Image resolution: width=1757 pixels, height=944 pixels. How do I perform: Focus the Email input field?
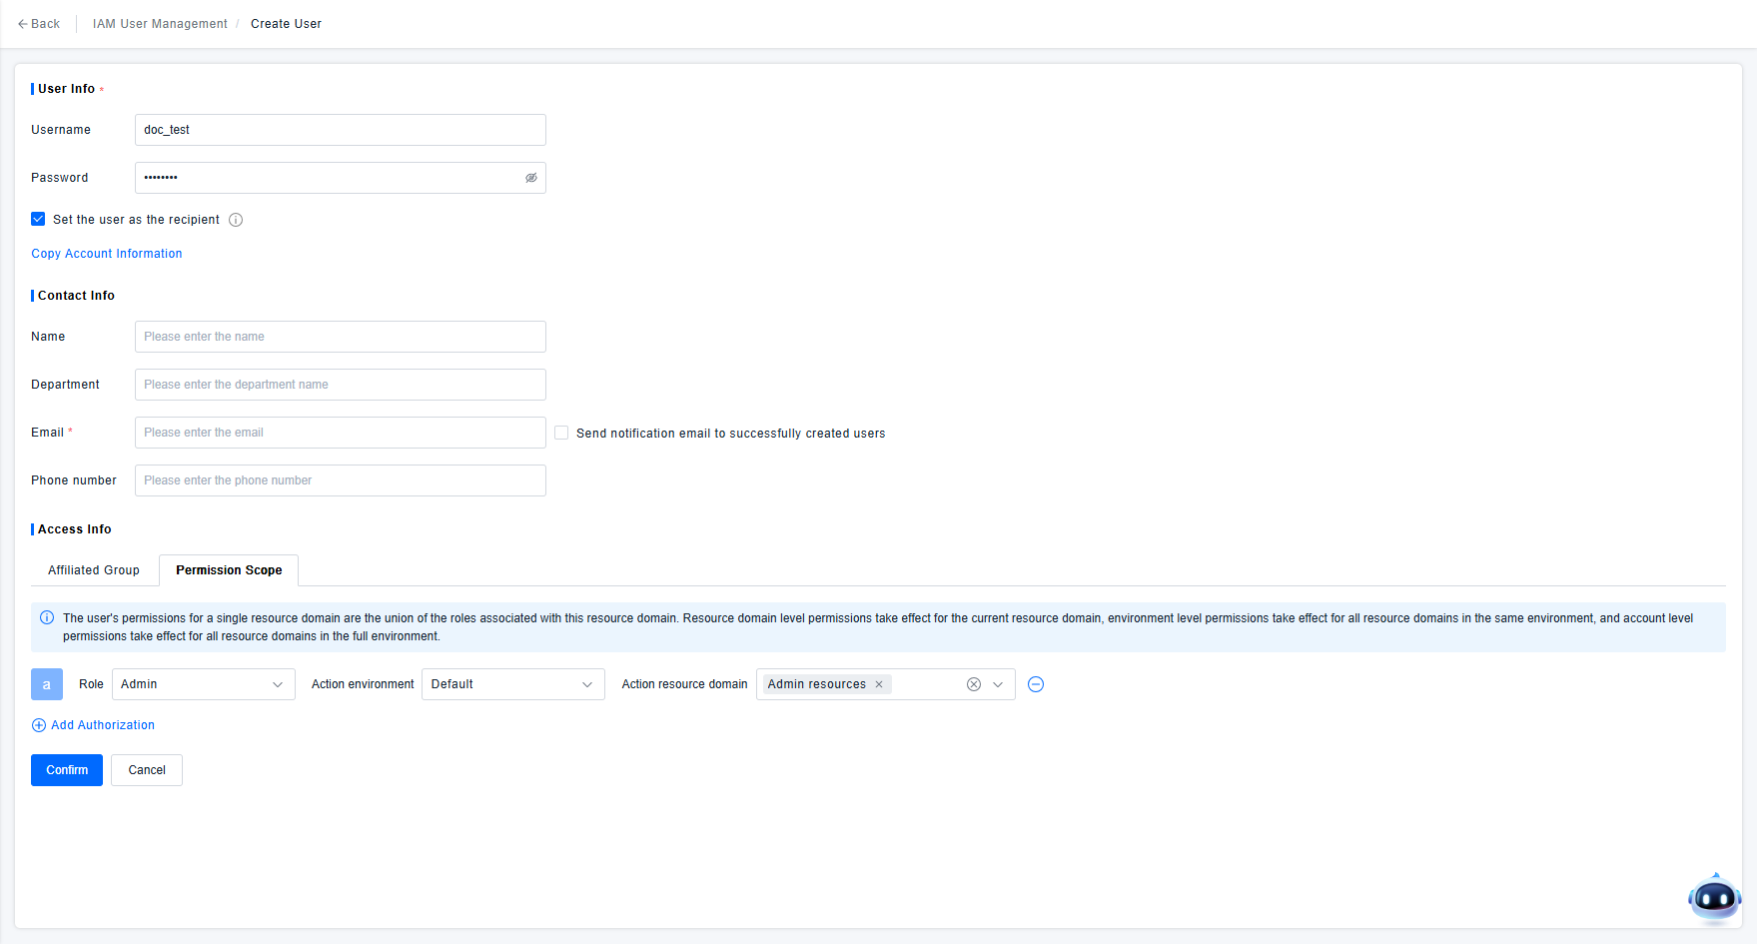[340, 433]
